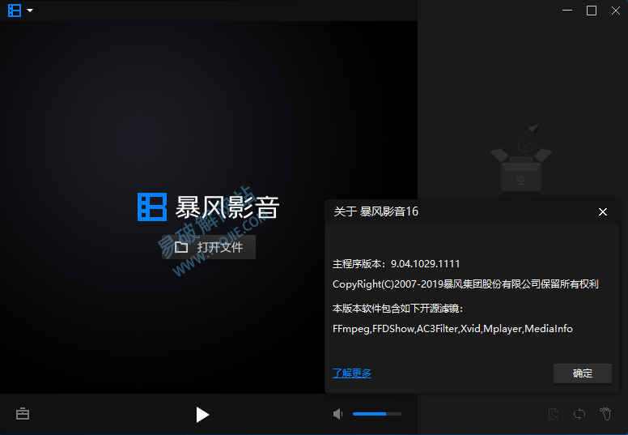Screen dimensions: 628x435
Task: Open the playback history footprint icon
Action: pyautogui.click(x=605, y=414)
